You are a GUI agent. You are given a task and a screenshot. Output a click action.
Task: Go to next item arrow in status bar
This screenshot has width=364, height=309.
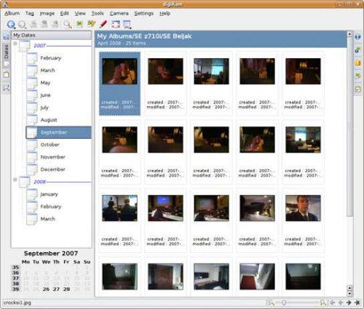tap(349, 302)
